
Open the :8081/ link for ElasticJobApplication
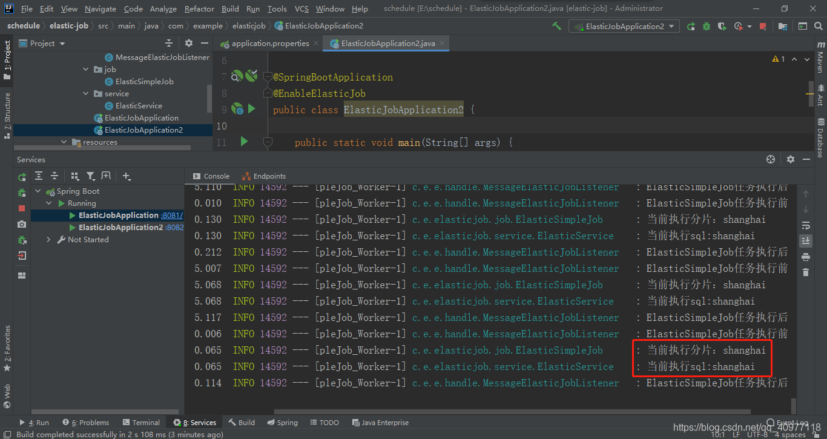click(x=172, y=216)
